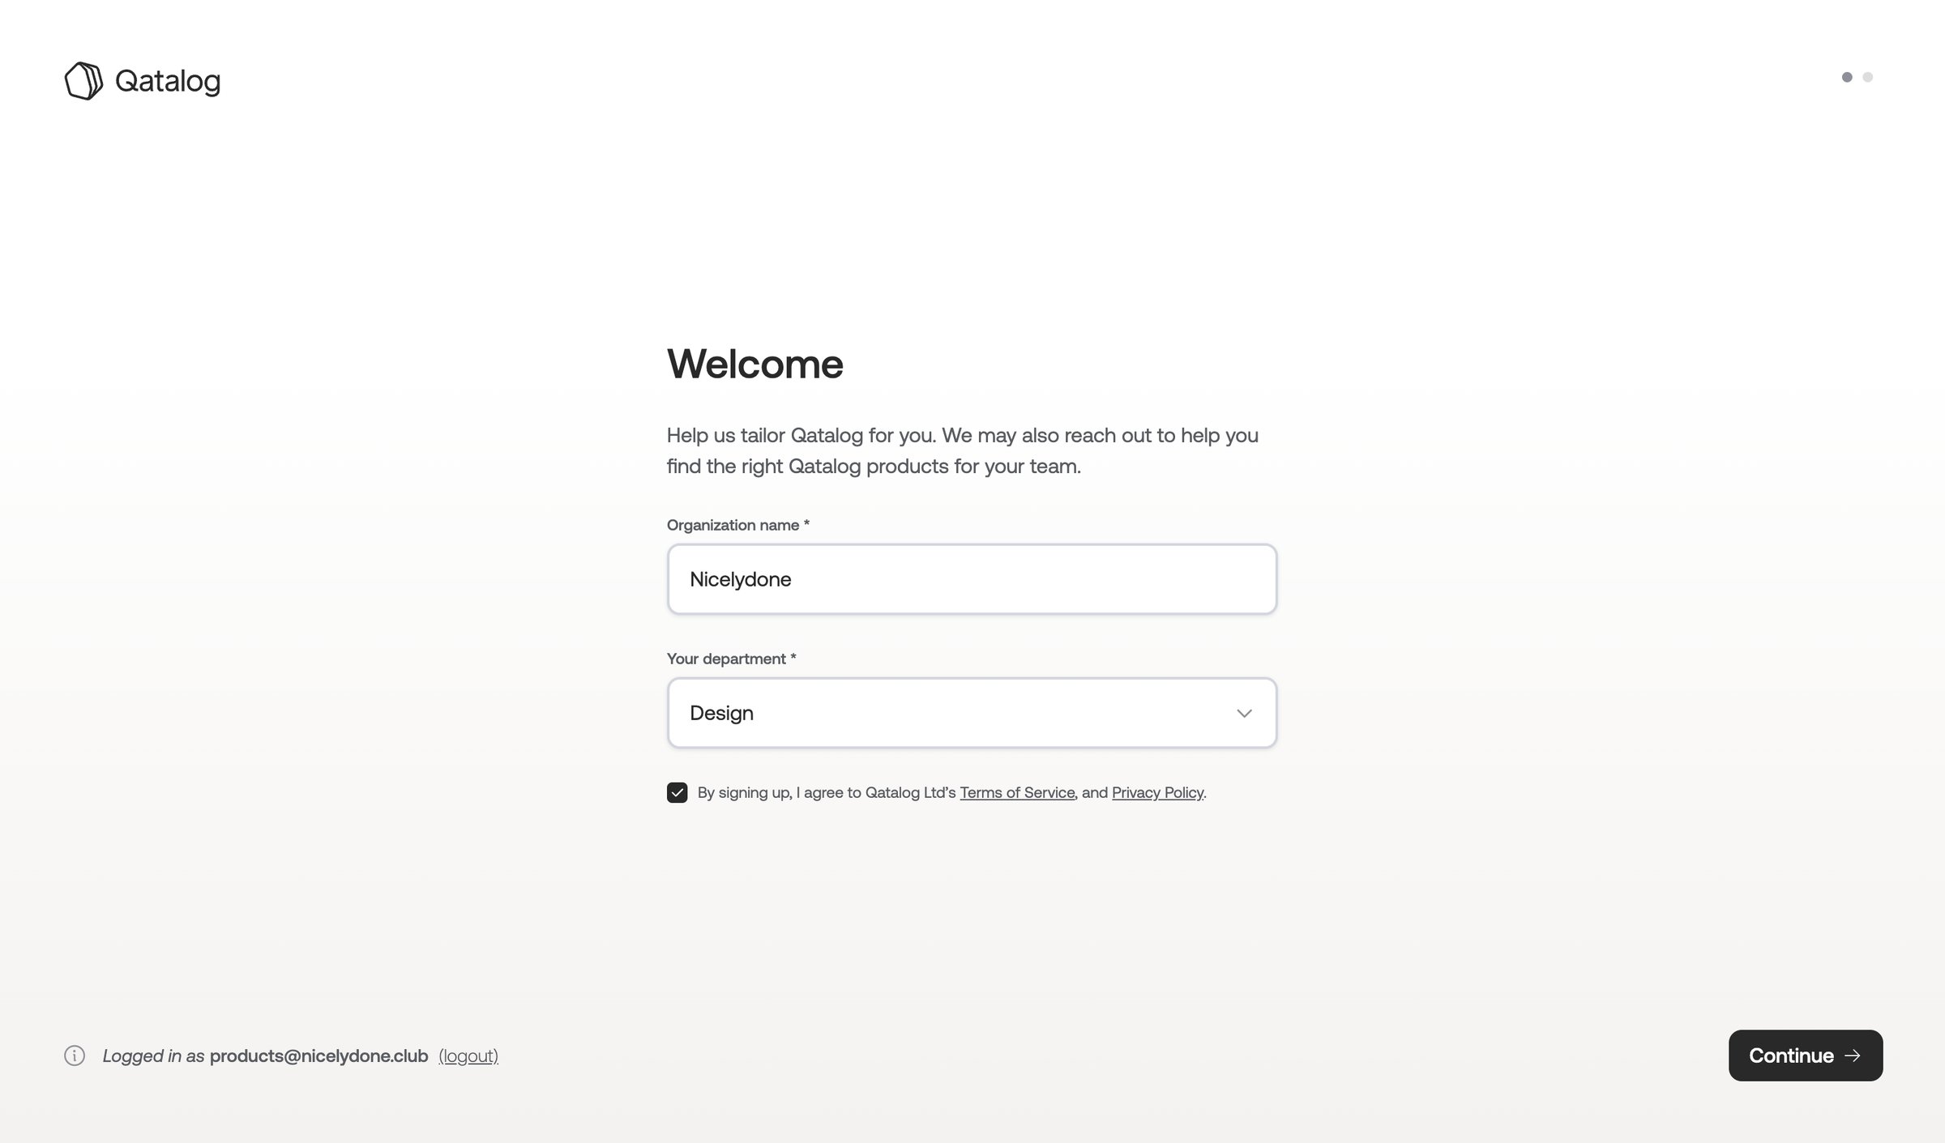
Task: Click the Your department label
Action: click(x=732, y=659)
